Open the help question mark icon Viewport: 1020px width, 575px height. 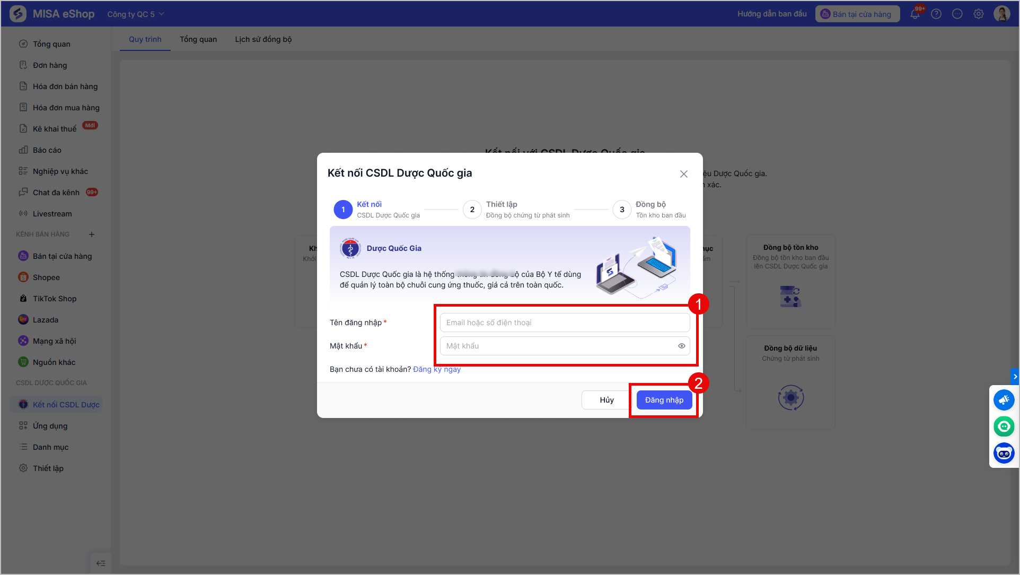(x=936, y=14)
